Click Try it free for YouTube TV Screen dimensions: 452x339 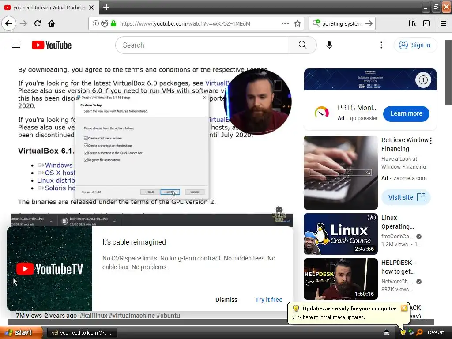click(269, 300)
